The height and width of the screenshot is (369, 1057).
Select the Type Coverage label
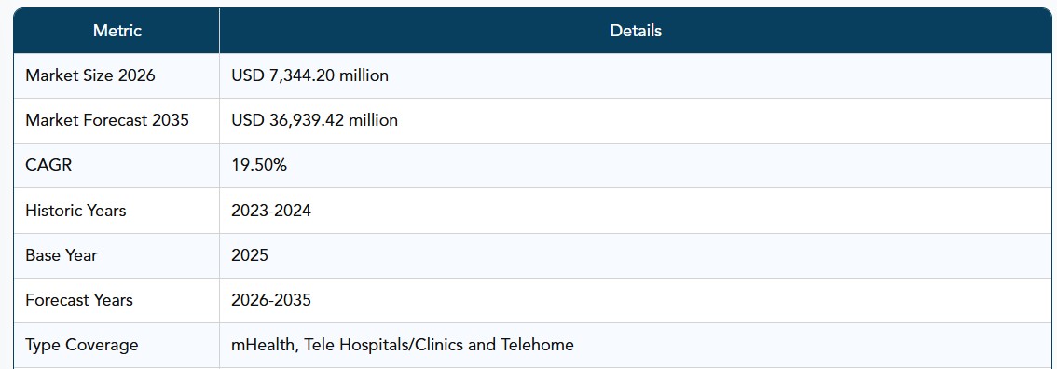pyautogui.click(x=82, y=345)
